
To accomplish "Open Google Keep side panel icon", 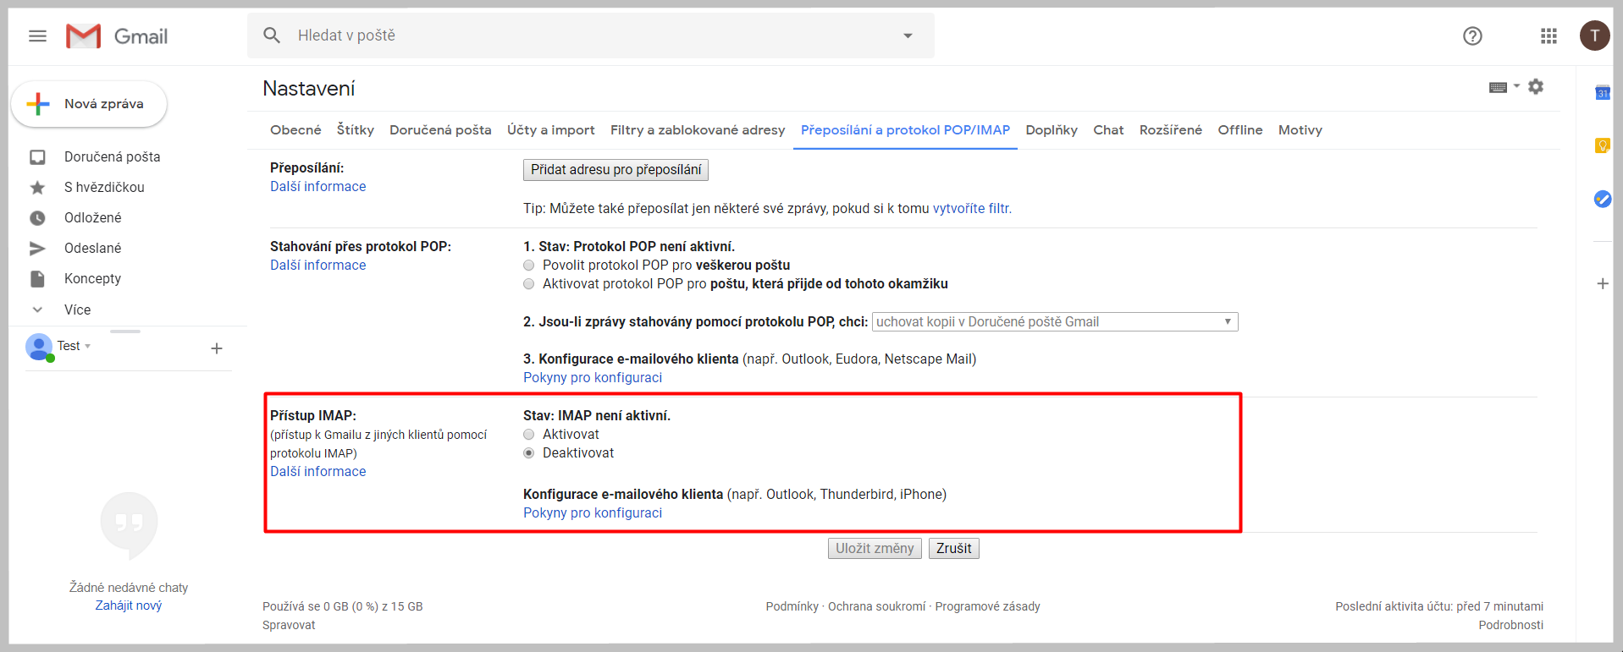I will coord(1602,145).
